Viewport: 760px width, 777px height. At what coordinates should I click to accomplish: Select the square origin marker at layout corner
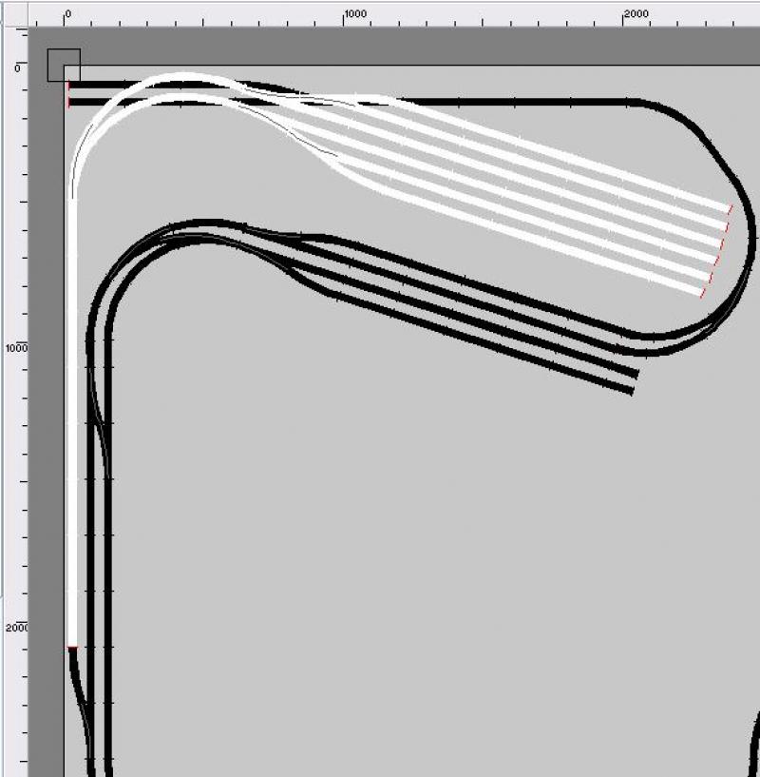click(x=64, y=65)
